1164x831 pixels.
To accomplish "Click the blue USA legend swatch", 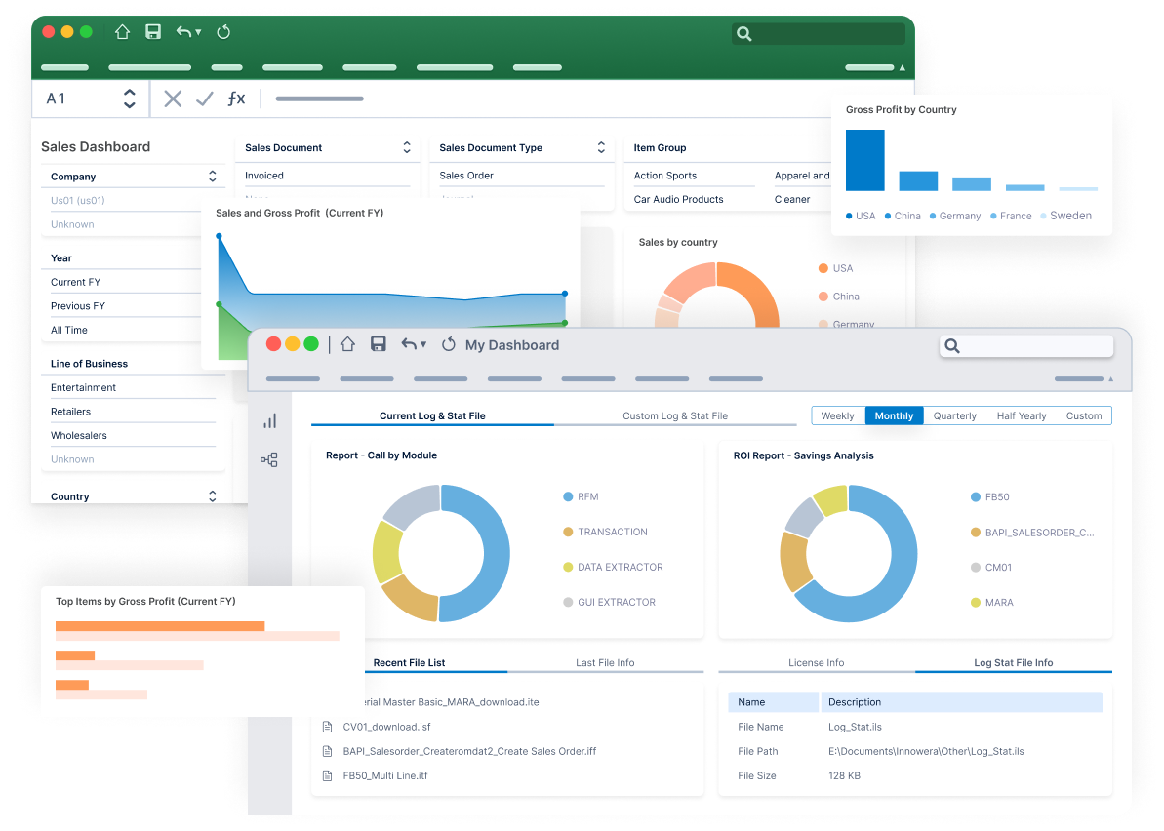I will [848, 215].
